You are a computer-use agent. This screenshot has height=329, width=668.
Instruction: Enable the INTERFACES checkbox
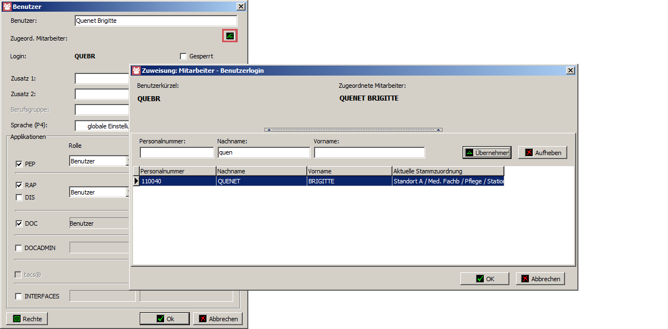coord(19,296)
